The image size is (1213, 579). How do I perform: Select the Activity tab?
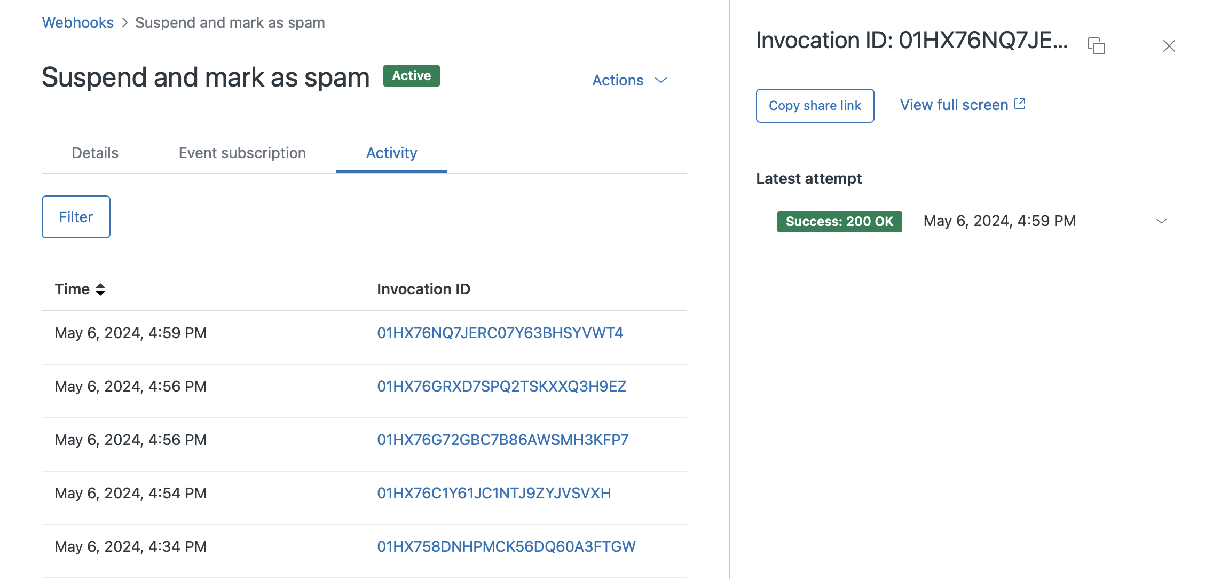pyautogui.click(x=391, y=153)
